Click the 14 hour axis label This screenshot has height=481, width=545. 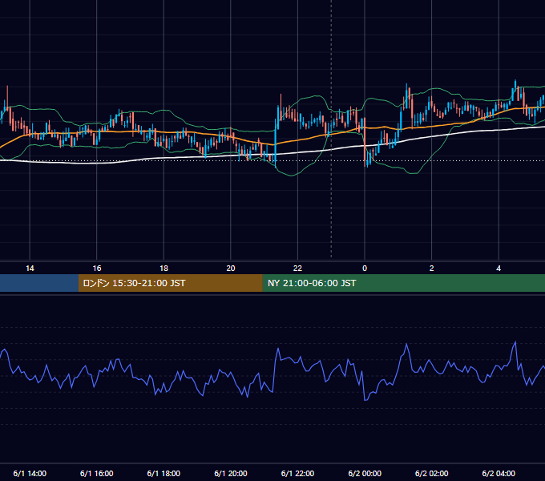pos(30,269)
